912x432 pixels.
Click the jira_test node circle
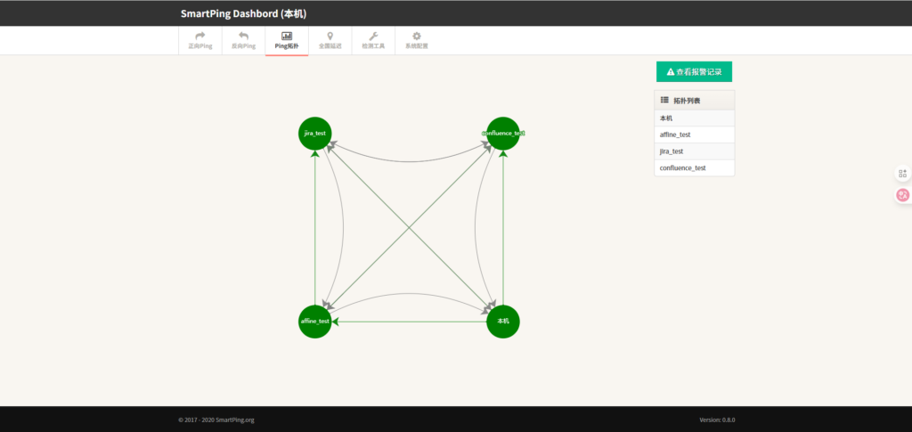coord(315,133)
